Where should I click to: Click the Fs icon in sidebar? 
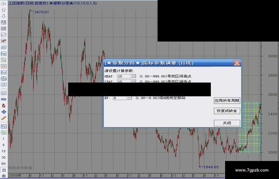point(4,126)
